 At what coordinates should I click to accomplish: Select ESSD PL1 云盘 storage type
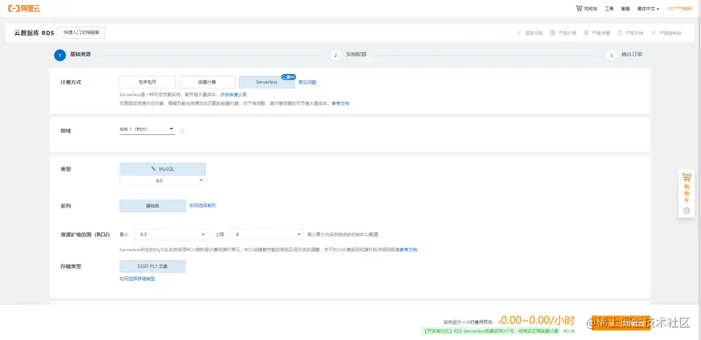click(153, 266)
